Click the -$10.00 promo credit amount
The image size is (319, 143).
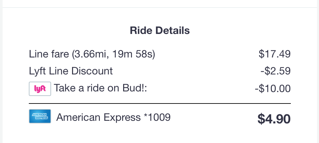pos(272,88)
